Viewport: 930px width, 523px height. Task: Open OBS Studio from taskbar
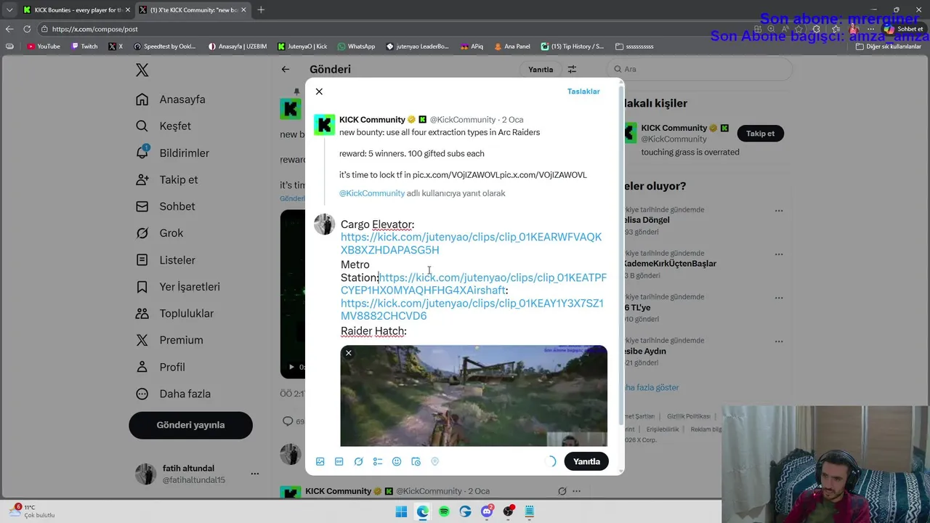(509, 511)
